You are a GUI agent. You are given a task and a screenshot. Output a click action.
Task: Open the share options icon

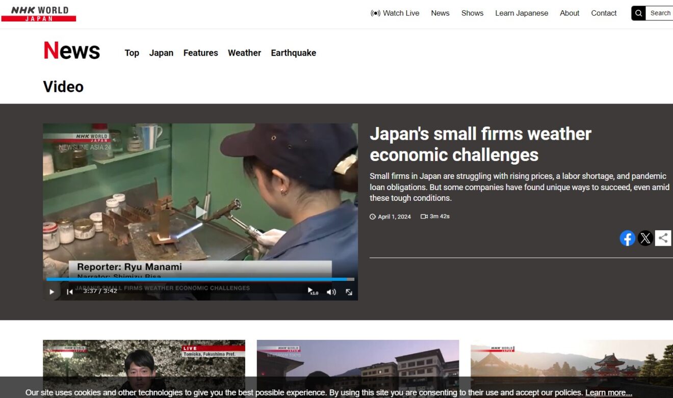pos(663,237)
